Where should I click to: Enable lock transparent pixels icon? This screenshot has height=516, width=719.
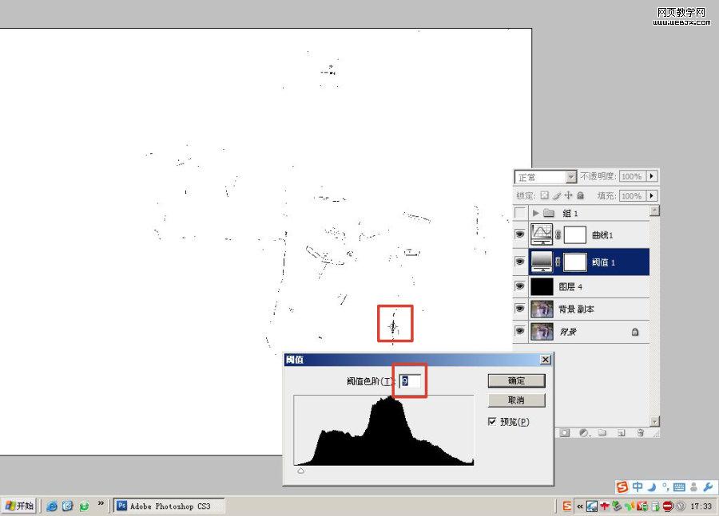coord(544,195)
